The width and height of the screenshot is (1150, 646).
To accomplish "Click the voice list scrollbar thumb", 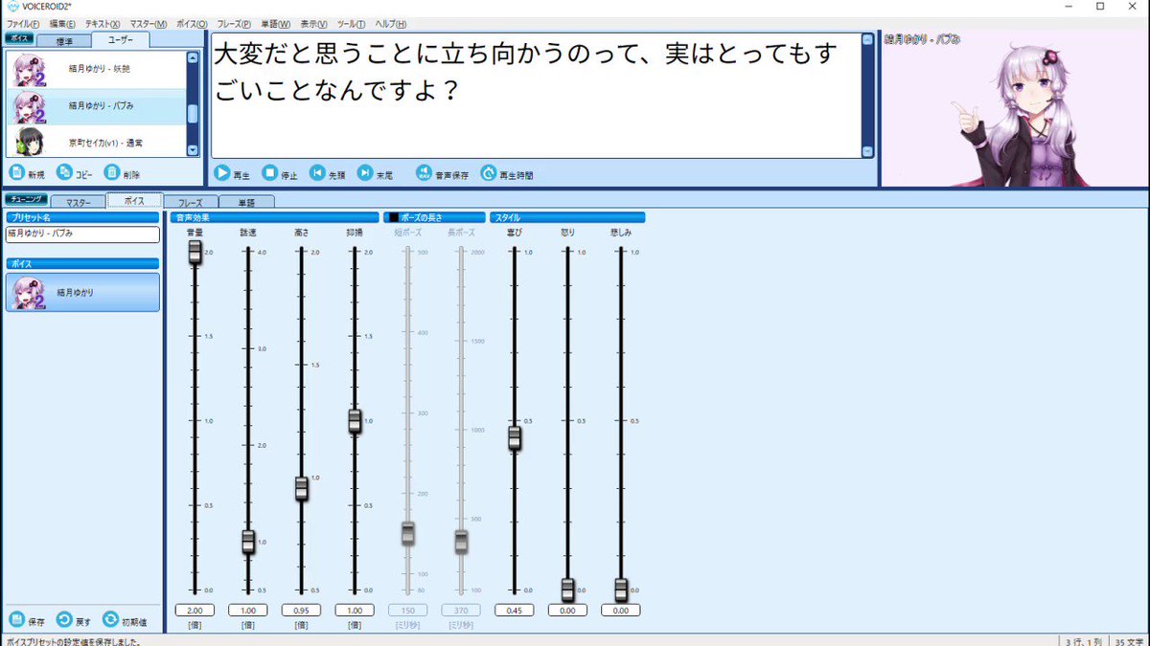I will click(x=193, y=113).
